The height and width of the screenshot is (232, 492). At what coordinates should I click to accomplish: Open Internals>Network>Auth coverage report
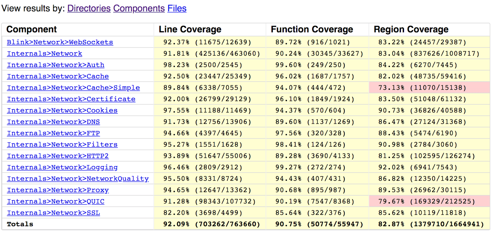pos(56,65)
